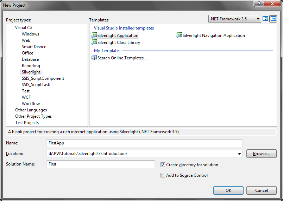Select SSIS_ScriptComponent project type
This screenshot has width=283, height=201.
point(43,78)
